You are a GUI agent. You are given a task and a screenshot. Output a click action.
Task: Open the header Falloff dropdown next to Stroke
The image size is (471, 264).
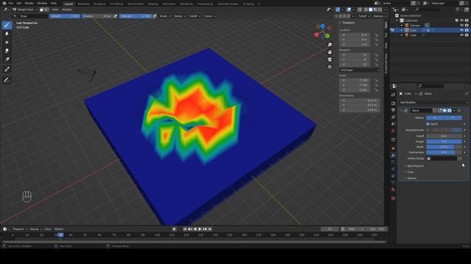pos(194,16)
